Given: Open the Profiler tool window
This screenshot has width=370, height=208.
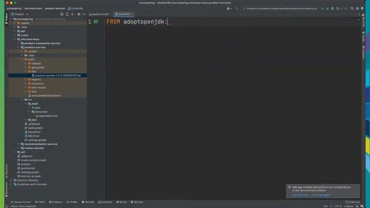Looking at the screenshot, I should point(72,202).
